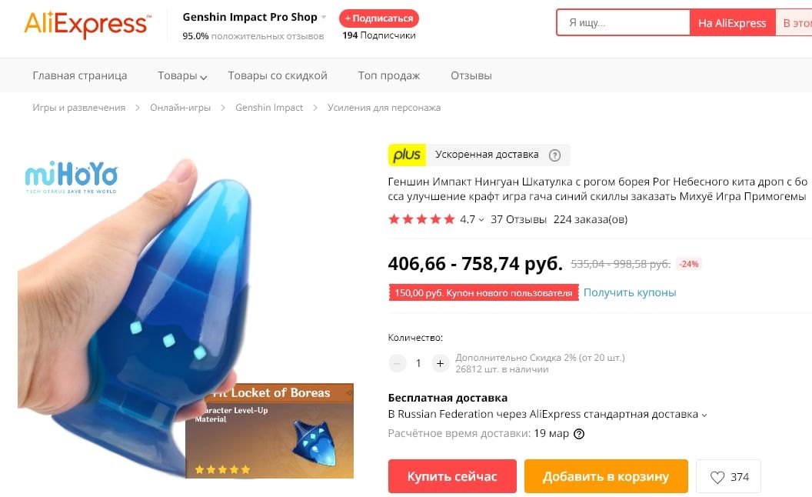Decrease quantity with the minus button

point(398,363)
